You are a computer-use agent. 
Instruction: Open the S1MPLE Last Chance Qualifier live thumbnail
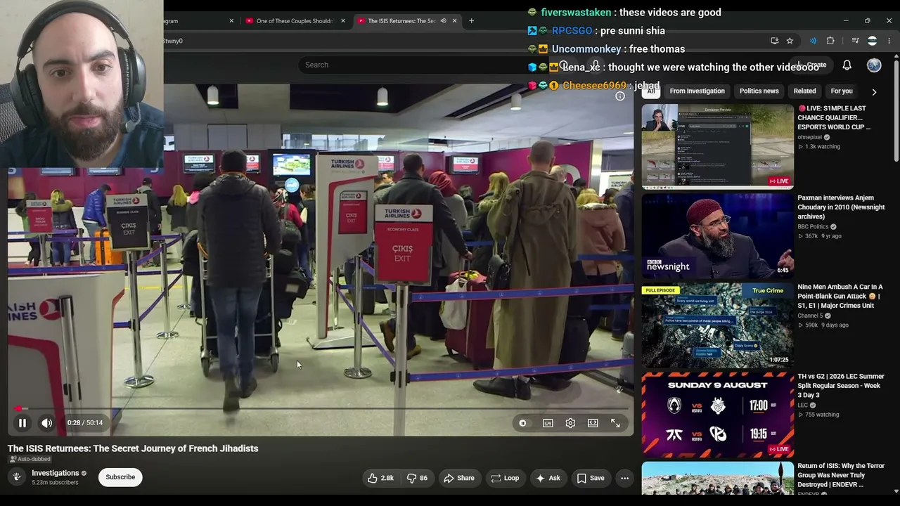[717, 146]
